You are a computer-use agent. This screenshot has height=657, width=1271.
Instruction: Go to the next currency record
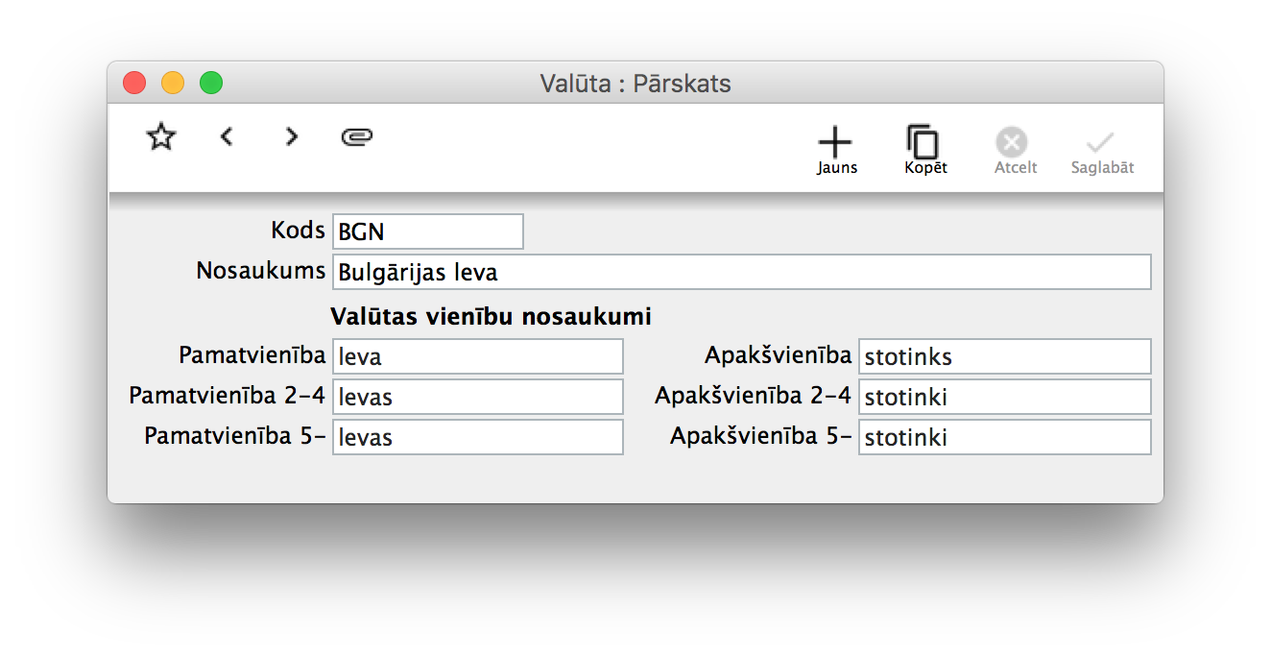coord(292,137)
